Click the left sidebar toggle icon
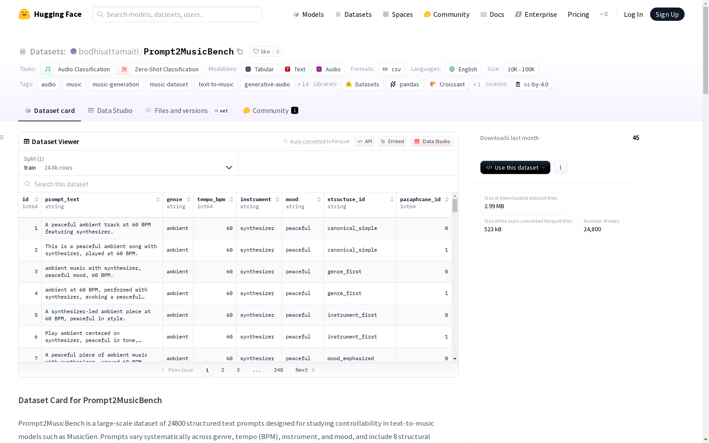This screenshot has width=709, height=443. click(2, 137)
